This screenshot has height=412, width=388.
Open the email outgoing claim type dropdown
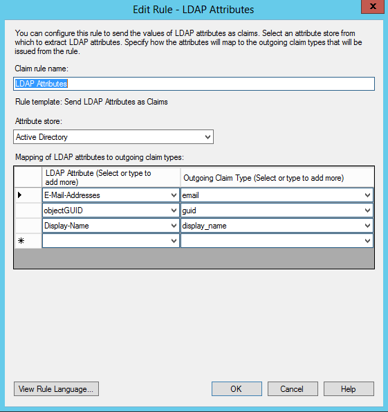(x=367, y=195)
